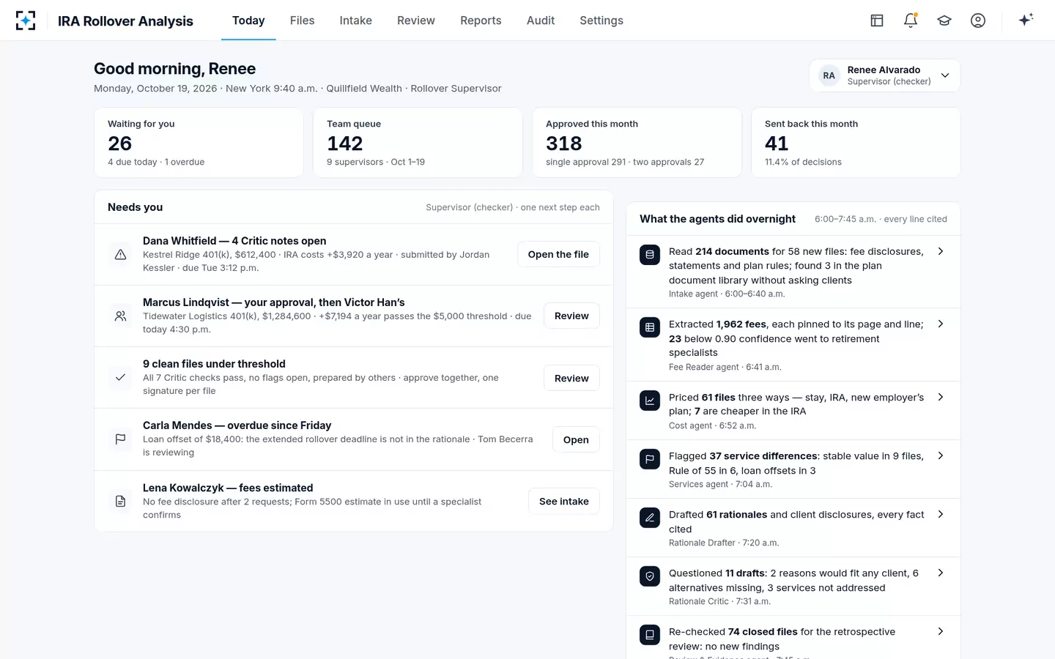Click the Cost agent chart icon

(x=650, y=401)
